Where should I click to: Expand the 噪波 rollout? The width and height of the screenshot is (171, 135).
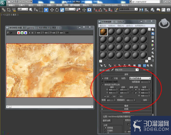[x=126, y=106]
